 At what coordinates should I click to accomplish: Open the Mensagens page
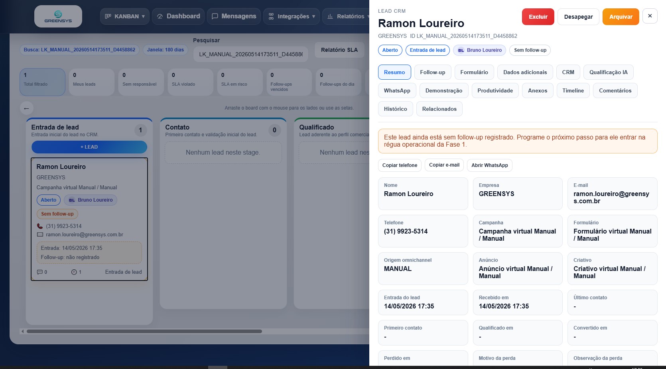point(234,16)
